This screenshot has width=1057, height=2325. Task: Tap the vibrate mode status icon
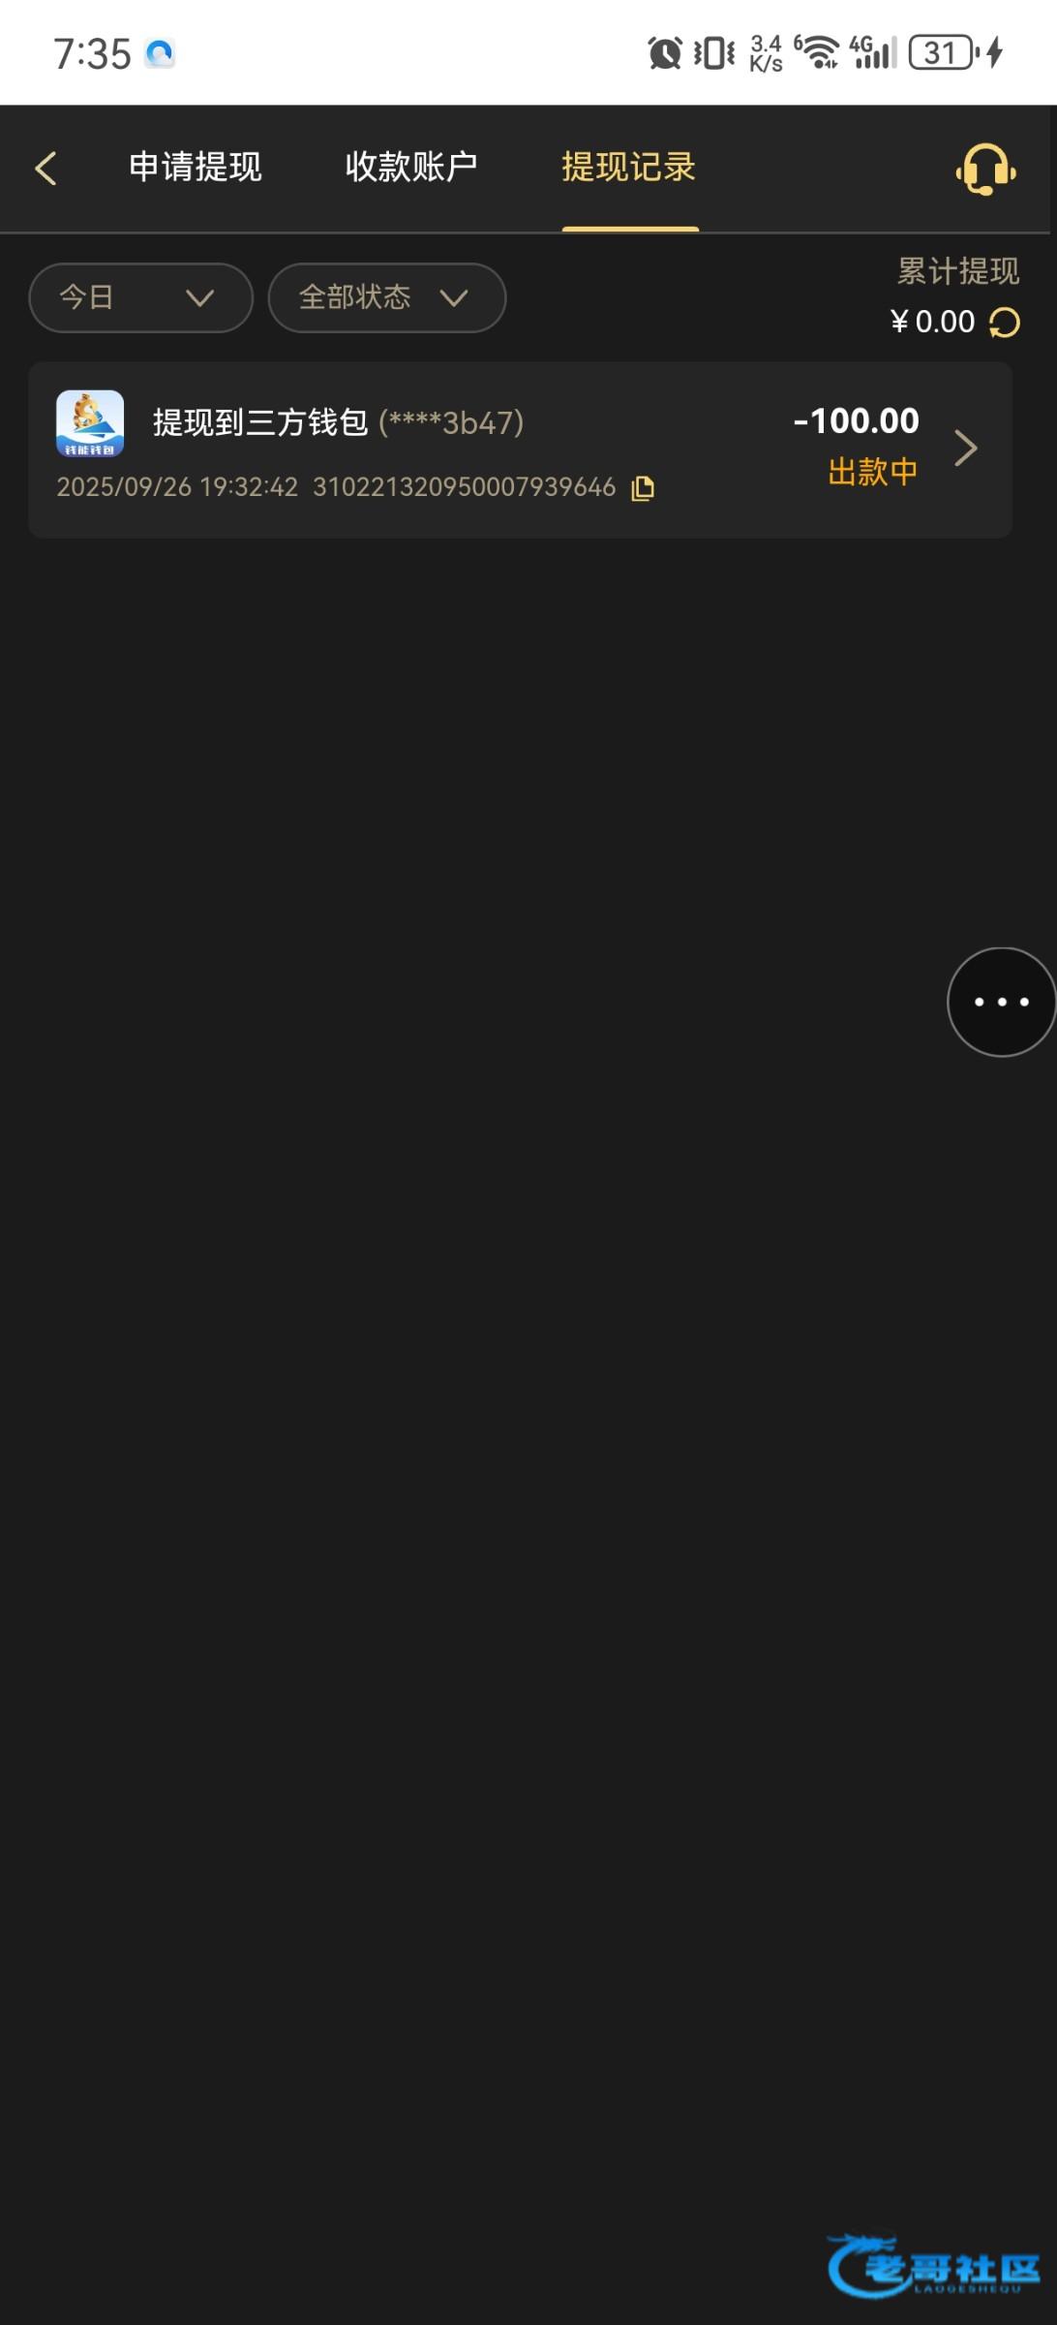[x=714, y=52]
